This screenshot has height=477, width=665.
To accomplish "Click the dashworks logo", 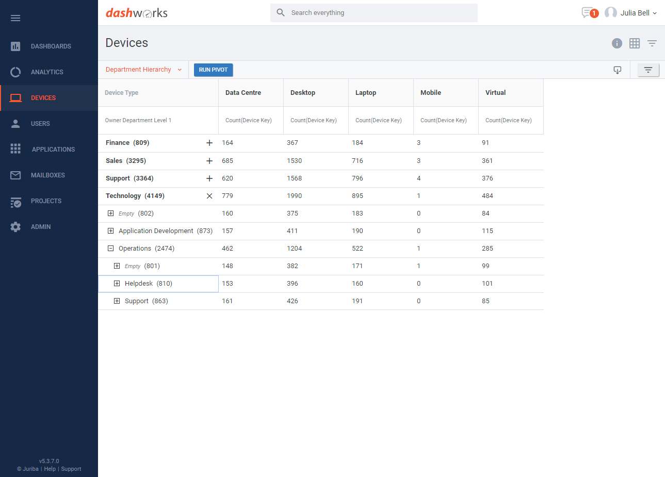I will pos(137,13).
